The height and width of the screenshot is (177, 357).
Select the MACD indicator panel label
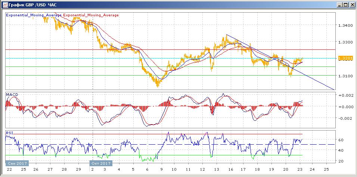[x=12, y=95]
